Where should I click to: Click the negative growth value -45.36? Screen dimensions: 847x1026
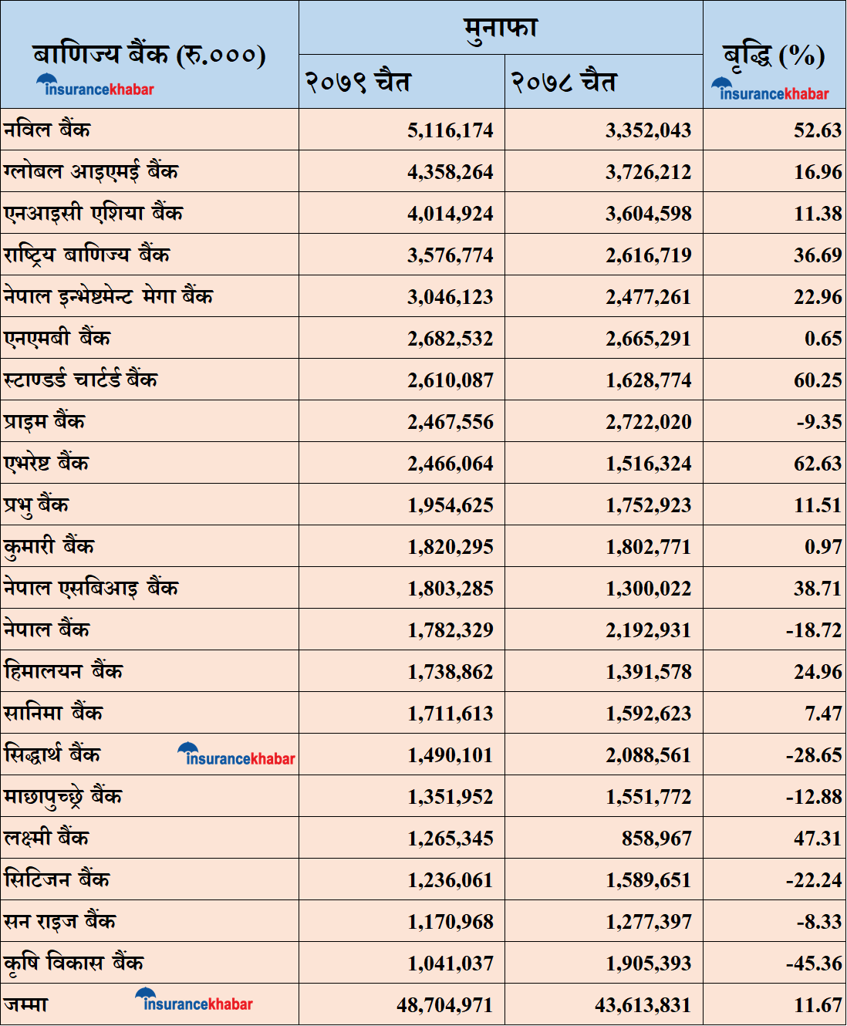[814, 964]
